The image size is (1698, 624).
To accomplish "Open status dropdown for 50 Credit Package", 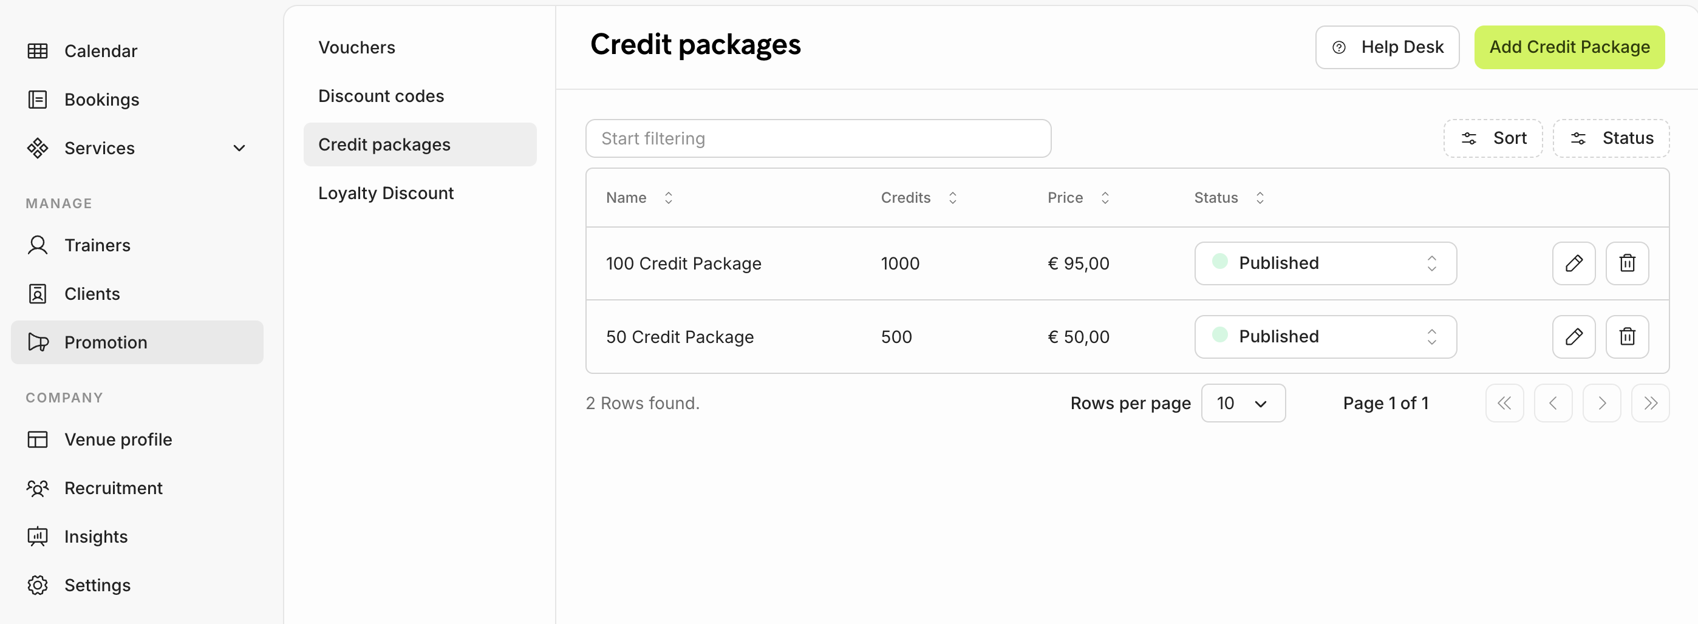I will 1325,337.
